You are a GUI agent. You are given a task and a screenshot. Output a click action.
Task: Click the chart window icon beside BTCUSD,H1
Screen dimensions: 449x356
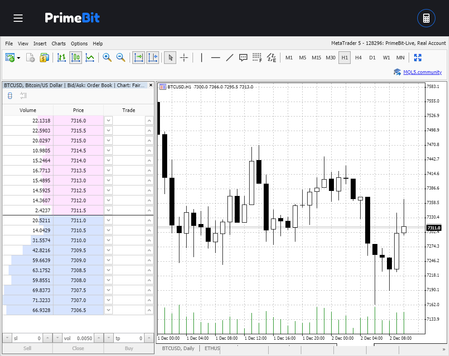pyautogui.click(x=163, y=87)
